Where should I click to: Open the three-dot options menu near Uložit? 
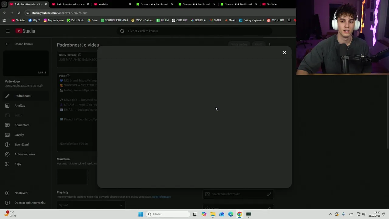coord(270,44)
